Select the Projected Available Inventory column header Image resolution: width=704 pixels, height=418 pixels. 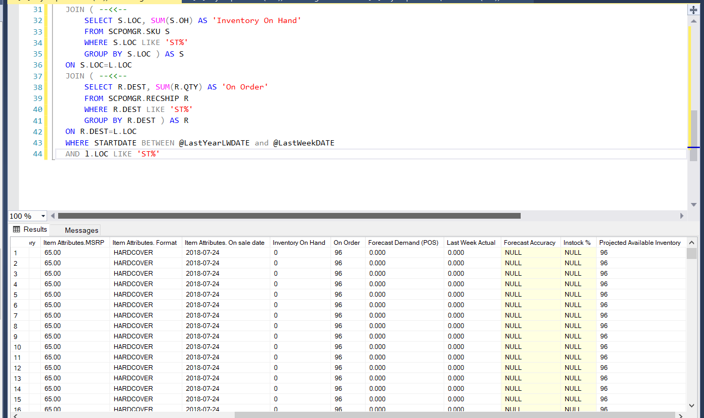pos(639,243)
